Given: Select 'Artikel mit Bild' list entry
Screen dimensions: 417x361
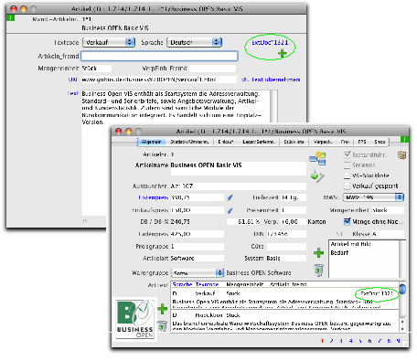Looking at the screenshot, I should tap(350, 244).
